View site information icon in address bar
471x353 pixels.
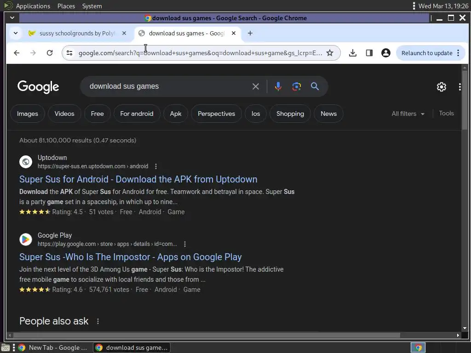tap(69, 53)
